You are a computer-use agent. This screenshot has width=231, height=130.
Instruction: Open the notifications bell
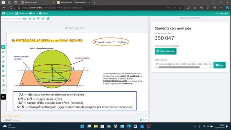pos(227,126)
